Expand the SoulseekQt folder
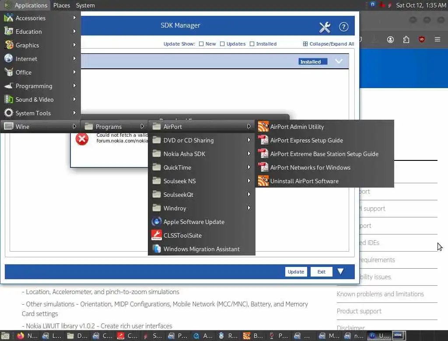Viewport: 448px width, 341px height. tap(201, 195)
